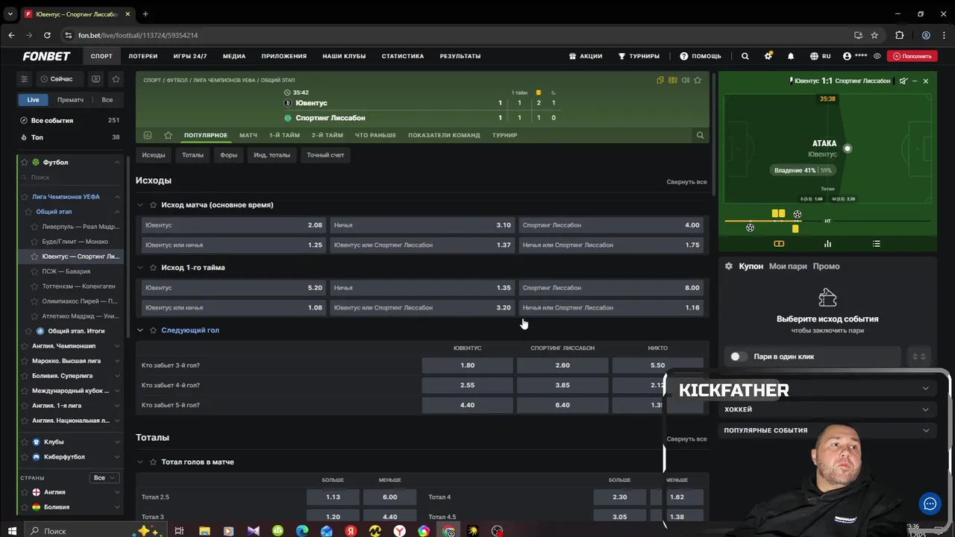Viewport: 955px width, 537px height.
Task: Add Футбол to favorites star
Action: coord(25,162)
